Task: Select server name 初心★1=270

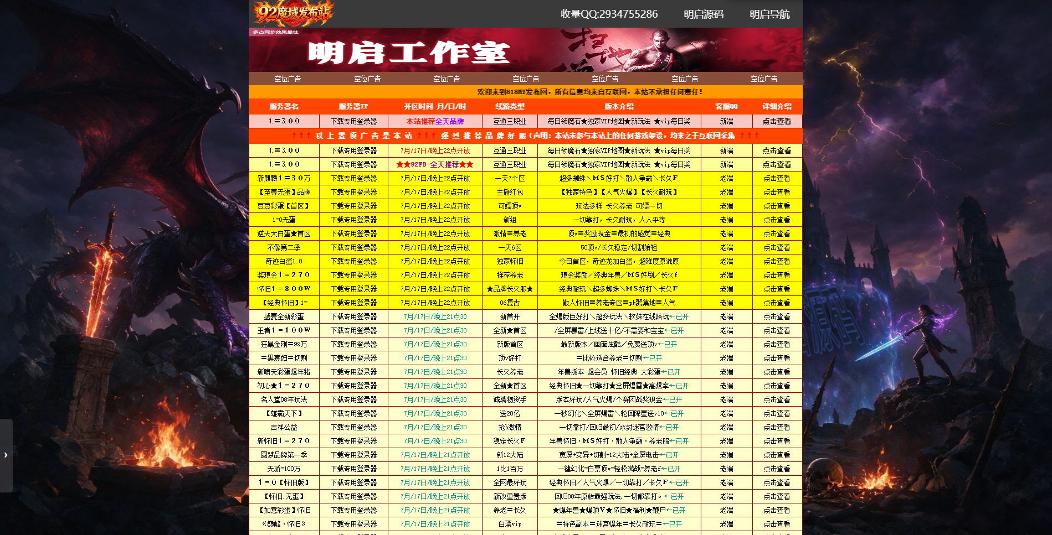Action: pos(284,386)
